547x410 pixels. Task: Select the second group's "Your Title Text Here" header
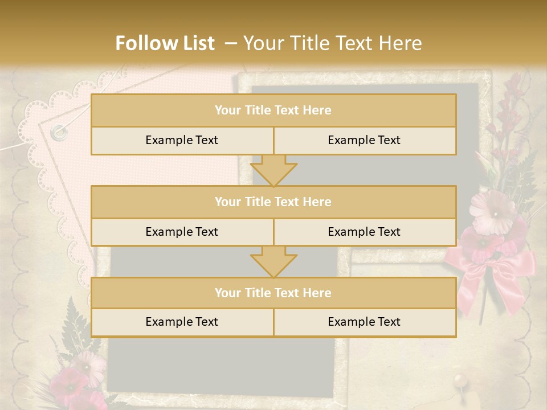tap(273, 202)
